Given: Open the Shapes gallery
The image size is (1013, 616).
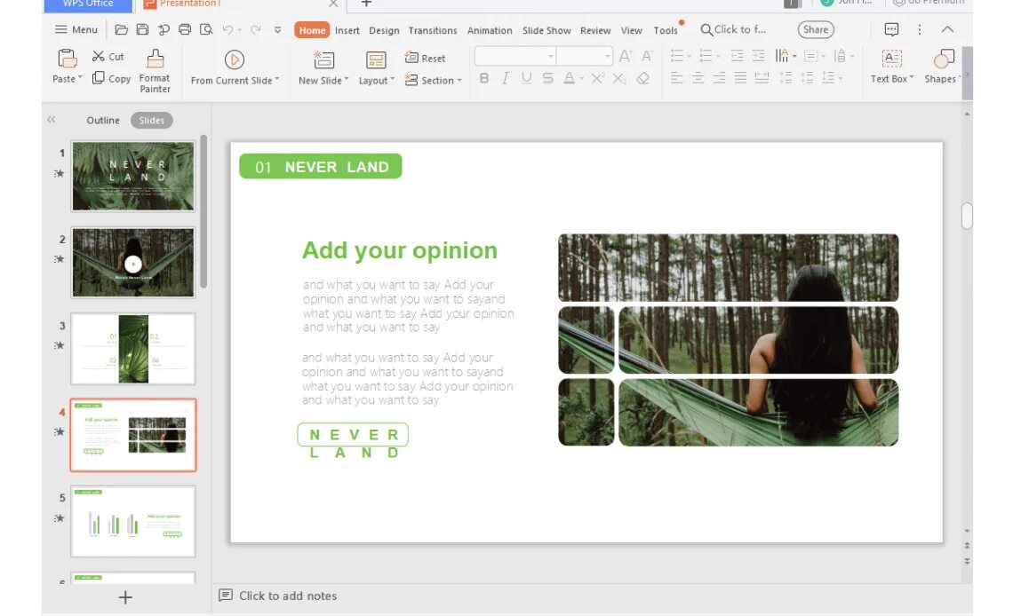Looking at the screenshot, I should click(x=941, y=67).
